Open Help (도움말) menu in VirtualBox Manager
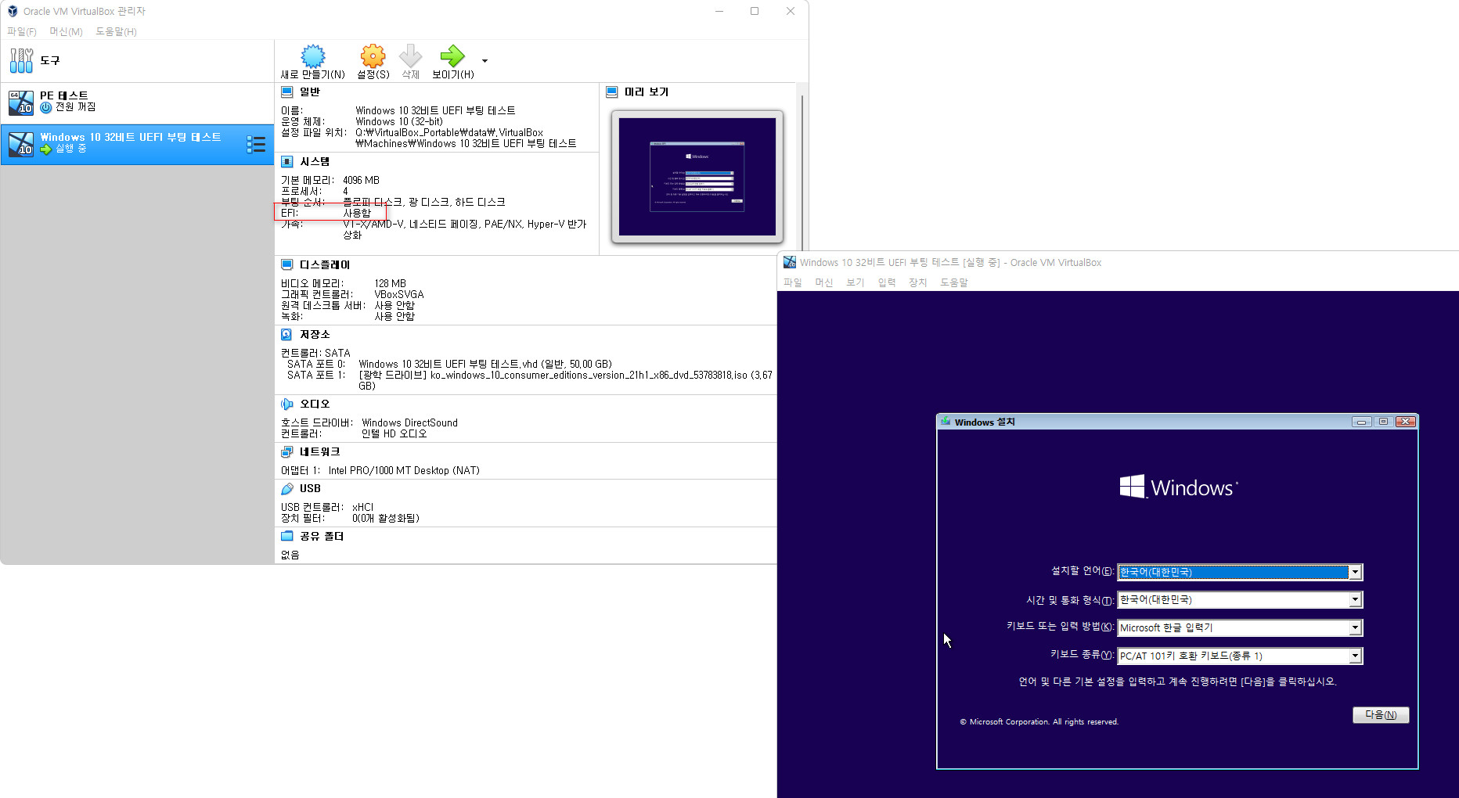The image size is (1459, 798). [x=116, y=31]
